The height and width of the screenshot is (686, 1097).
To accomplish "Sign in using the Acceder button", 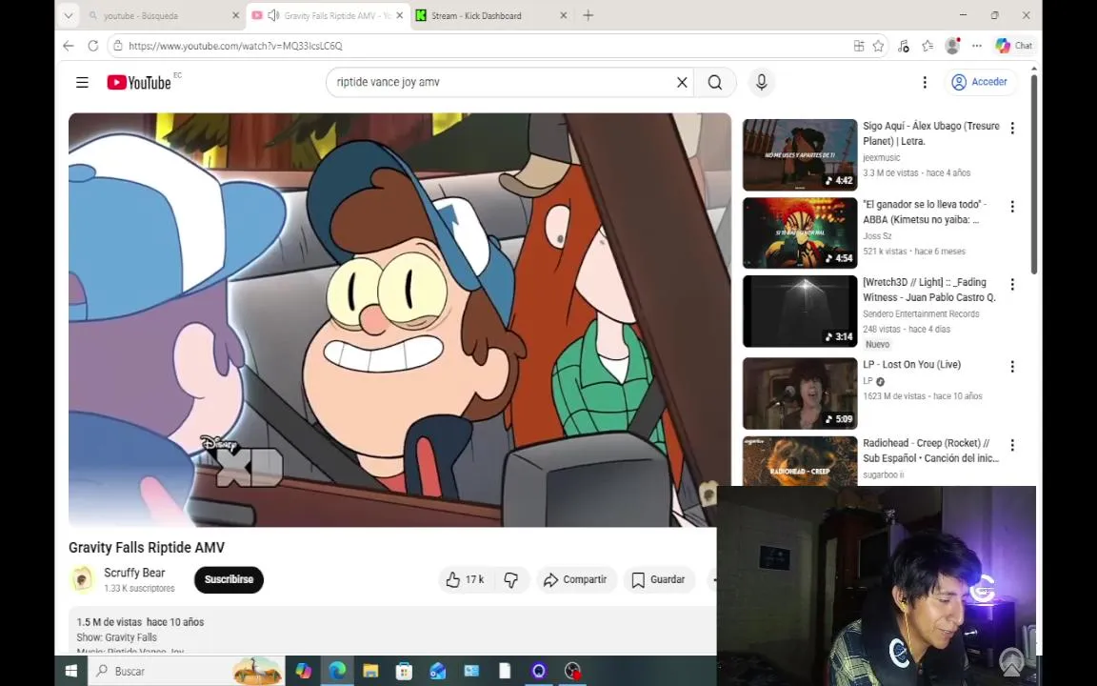I will tap(980, 82).
